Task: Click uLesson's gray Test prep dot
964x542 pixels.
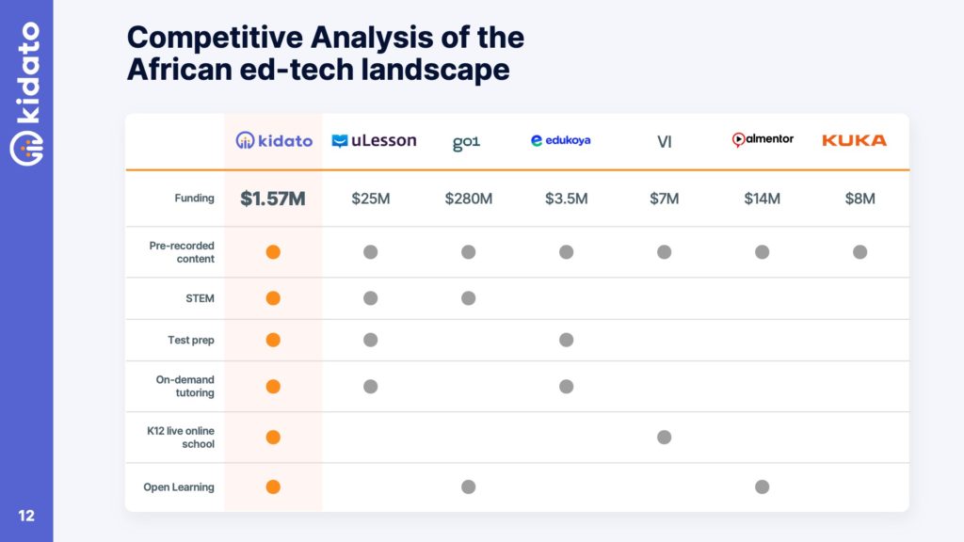Action: (x=371, y=340)
